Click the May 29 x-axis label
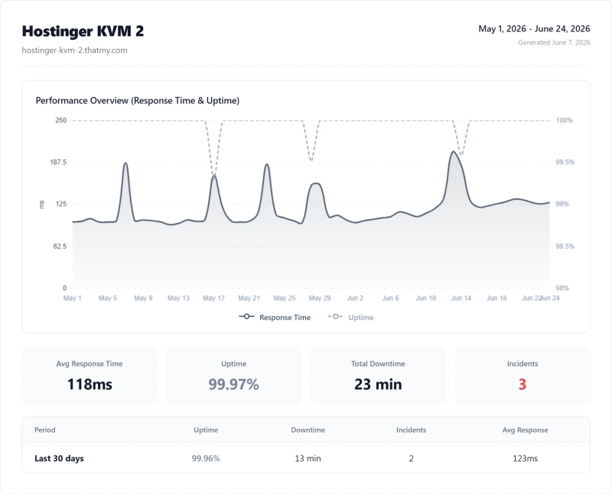Viewport: 612px width, 494px height. click(320, 298)
